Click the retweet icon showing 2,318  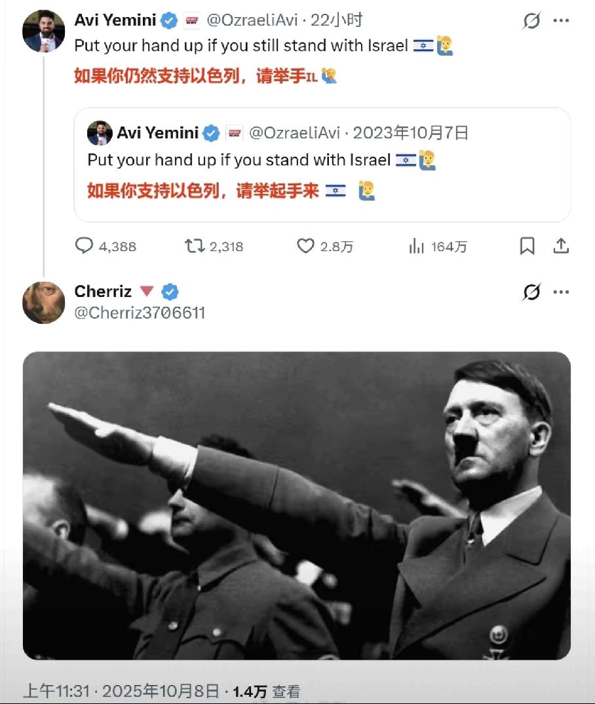coord(195,246)
